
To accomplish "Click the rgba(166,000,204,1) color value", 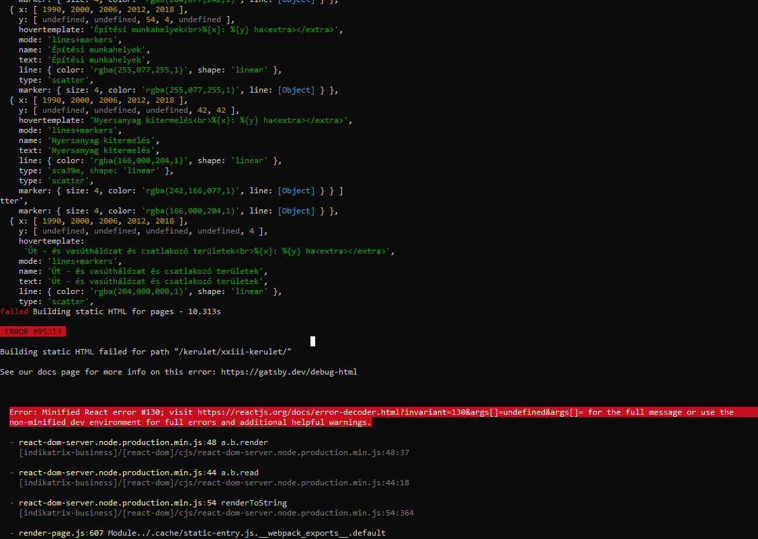I will tap(155, 160).
